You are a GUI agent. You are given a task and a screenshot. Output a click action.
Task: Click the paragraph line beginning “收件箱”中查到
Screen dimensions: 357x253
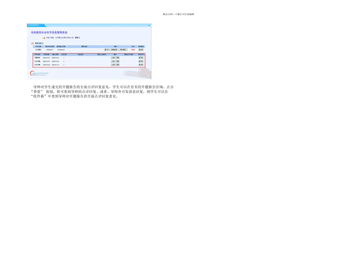click(74, 96)
